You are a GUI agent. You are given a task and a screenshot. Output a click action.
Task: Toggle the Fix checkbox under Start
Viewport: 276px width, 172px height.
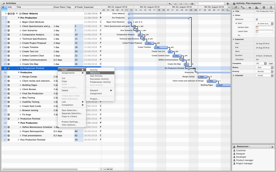(x=257, y=35)
